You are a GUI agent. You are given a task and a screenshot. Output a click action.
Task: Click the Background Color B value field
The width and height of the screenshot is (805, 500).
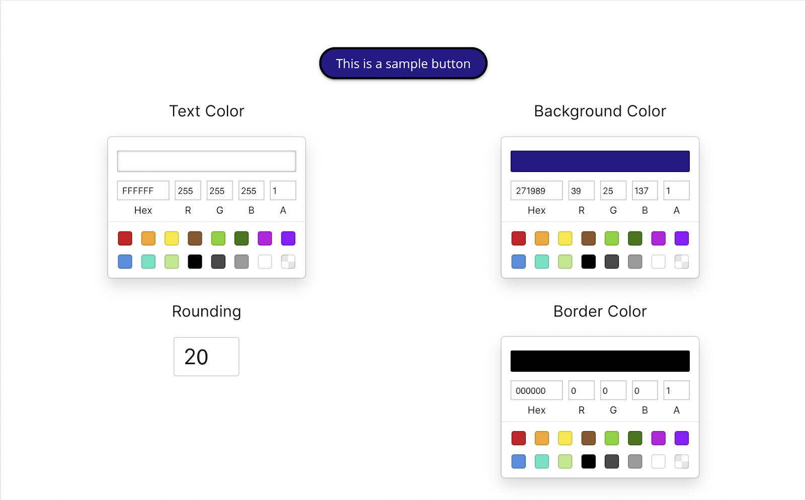645,191
